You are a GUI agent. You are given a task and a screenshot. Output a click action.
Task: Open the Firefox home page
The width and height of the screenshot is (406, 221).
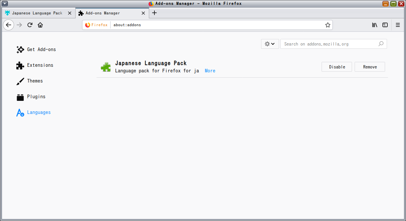[x=40, y=25]
